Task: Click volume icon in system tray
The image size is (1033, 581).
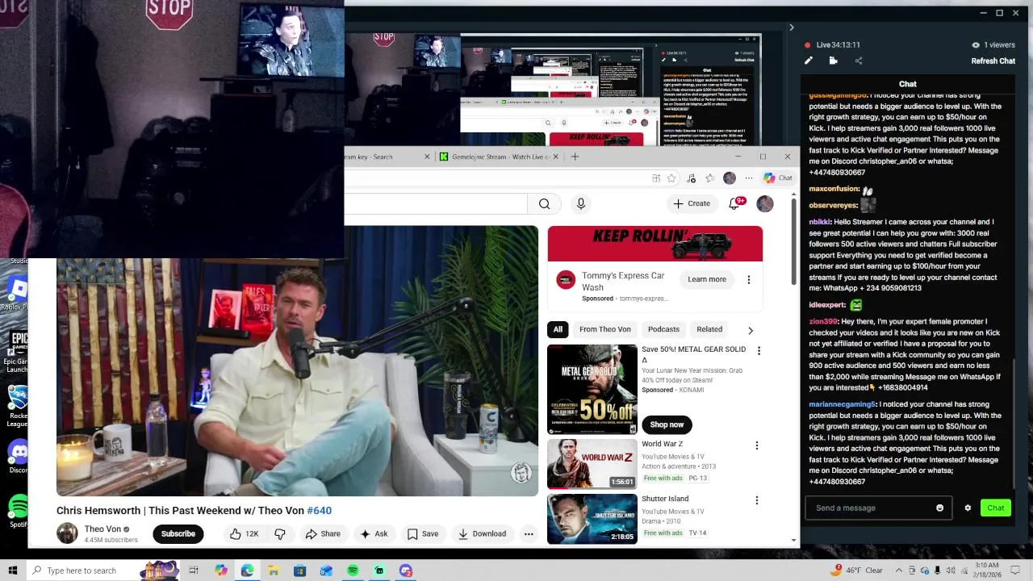Action: pyautogui.click(x=951, y=571)
